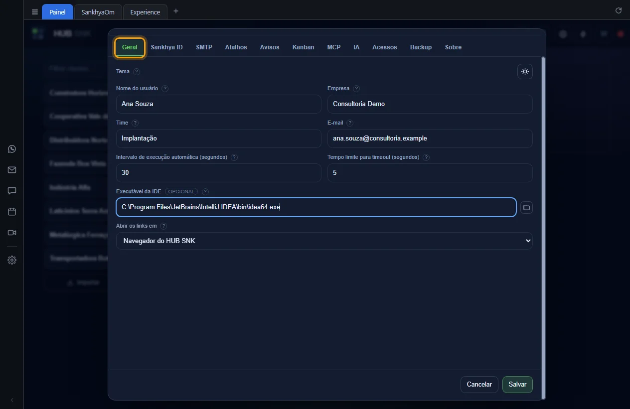Collapse the sidebar with the chevron arrow
Viewport: 630px width, 409px height.
pyautogui.click(x=12, y=400)
